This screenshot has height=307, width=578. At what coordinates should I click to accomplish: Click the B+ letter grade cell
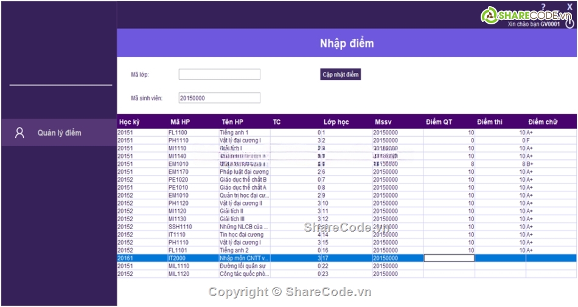pos(551,164)
